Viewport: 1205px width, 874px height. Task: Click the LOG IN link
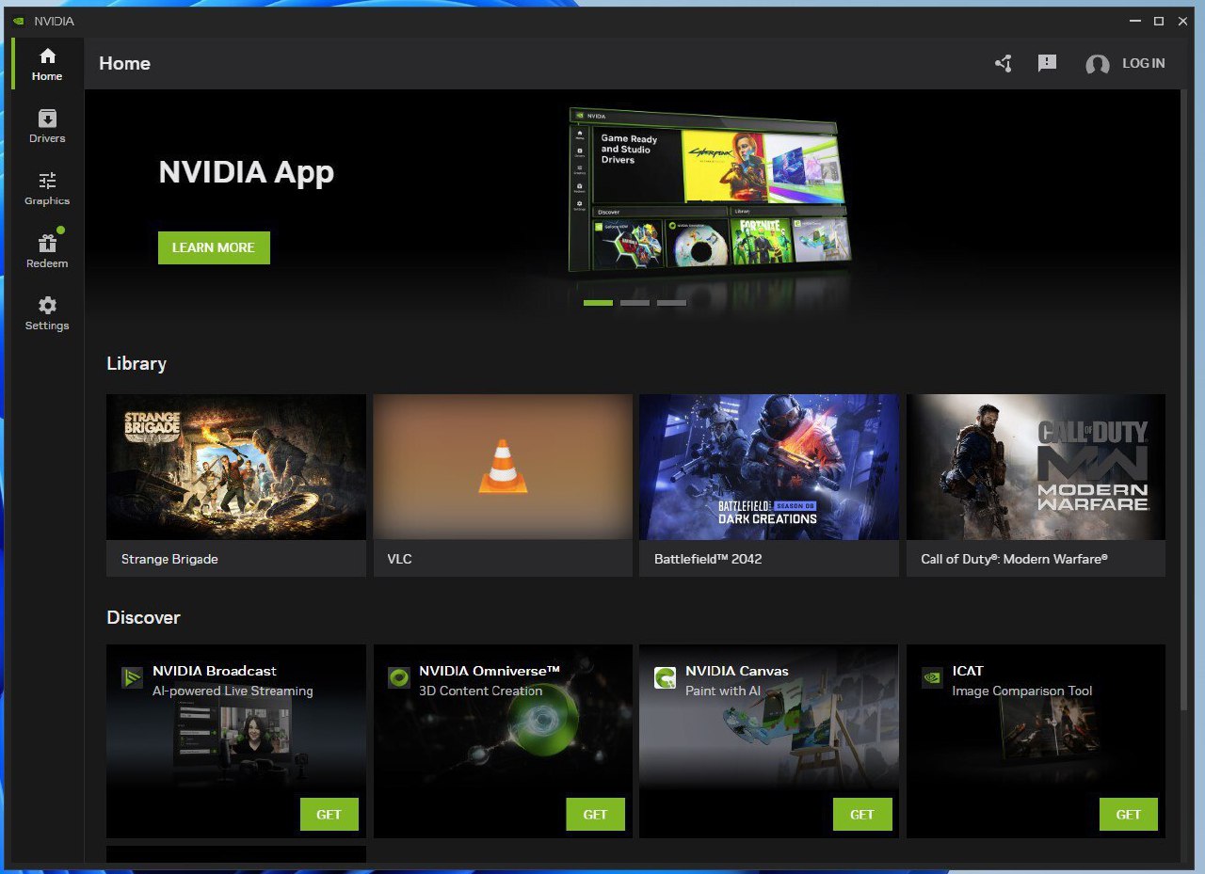(1143, 63)
